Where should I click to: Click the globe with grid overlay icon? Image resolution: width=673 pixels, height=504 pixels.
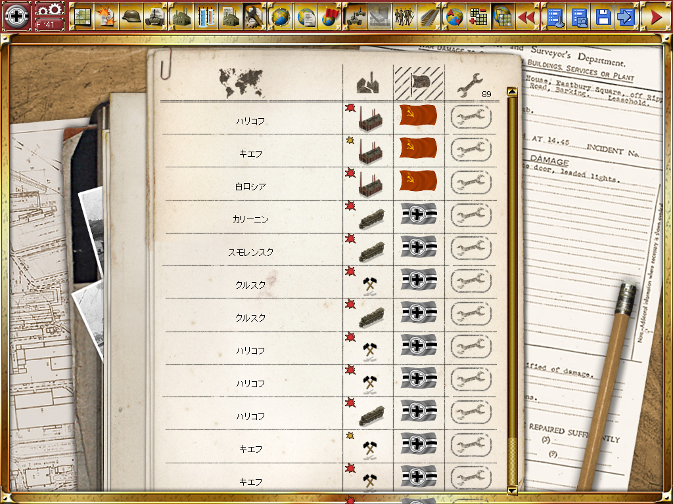click(x=503, y=16)
